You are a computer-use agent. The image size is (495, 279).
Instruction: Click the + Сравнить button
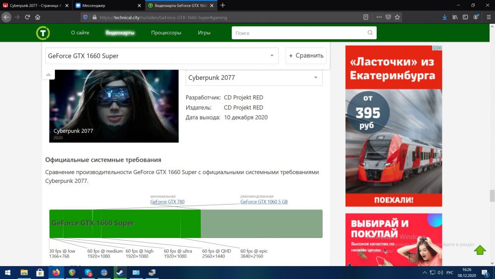[x=306, y=56]
